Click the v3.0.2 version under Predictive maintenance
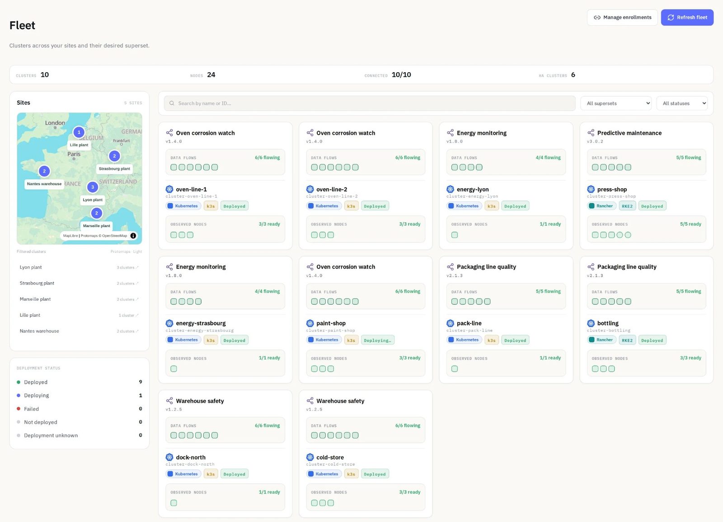 (x=595, y=141)
